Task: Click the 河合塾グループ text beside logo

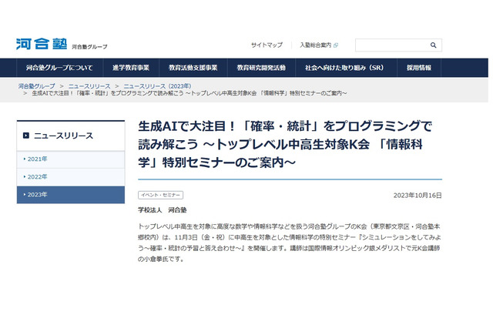Action: point(89,47)
